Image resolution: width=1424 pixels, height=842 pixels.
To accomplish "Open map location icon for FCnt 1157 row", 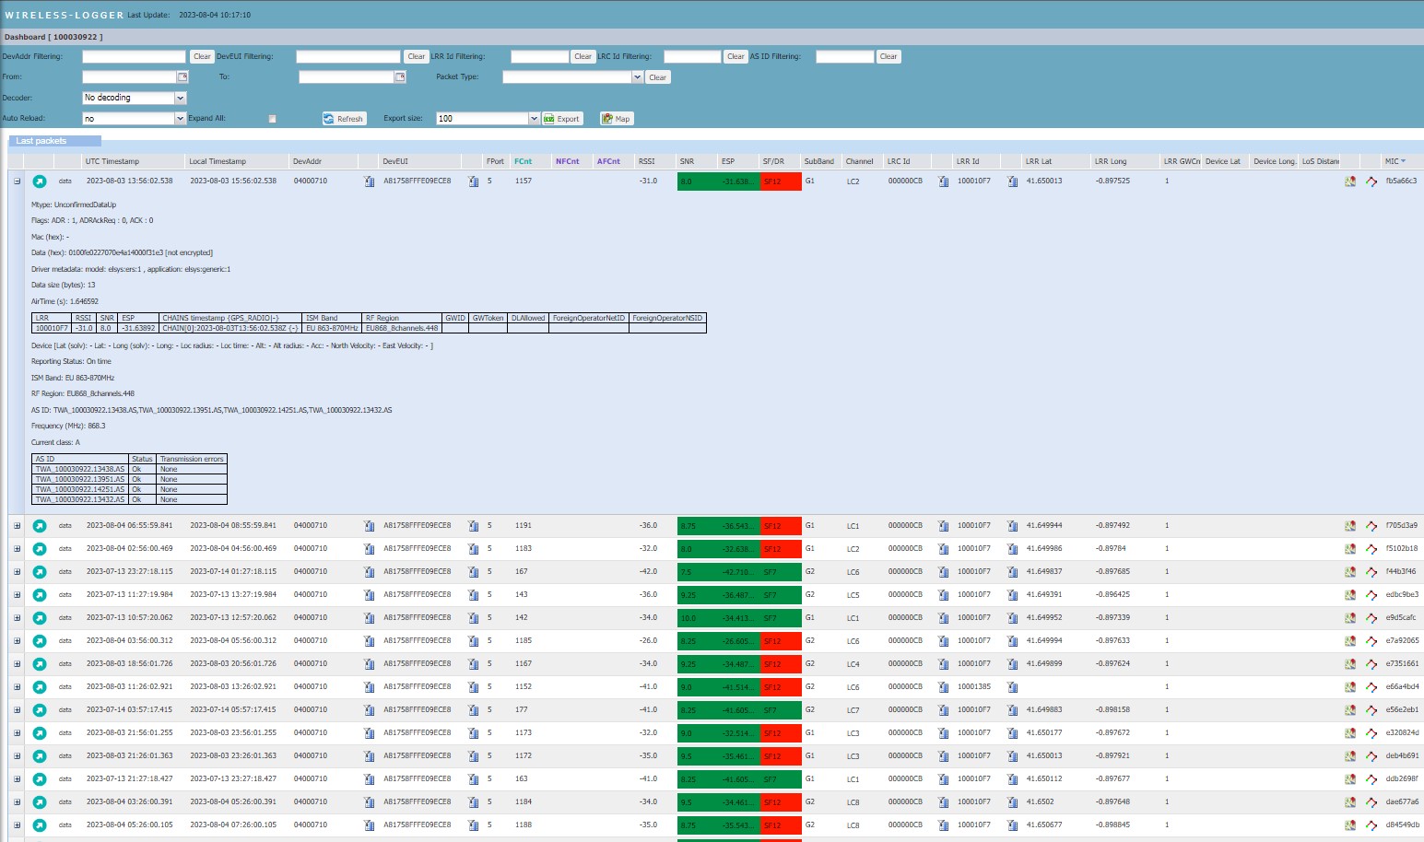I will point(1349,181).
